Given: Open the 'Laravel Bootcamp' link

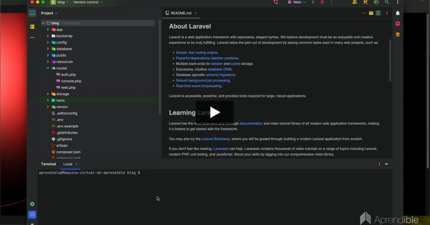Looking at the screenshot, I should 215,139.
